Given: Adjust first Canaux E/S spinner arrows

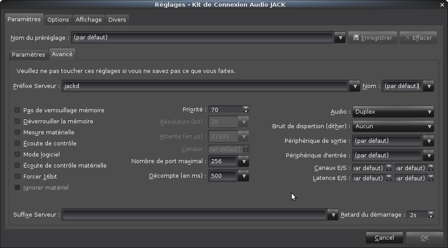Looking at the screenshot, I should pos(389,168).
